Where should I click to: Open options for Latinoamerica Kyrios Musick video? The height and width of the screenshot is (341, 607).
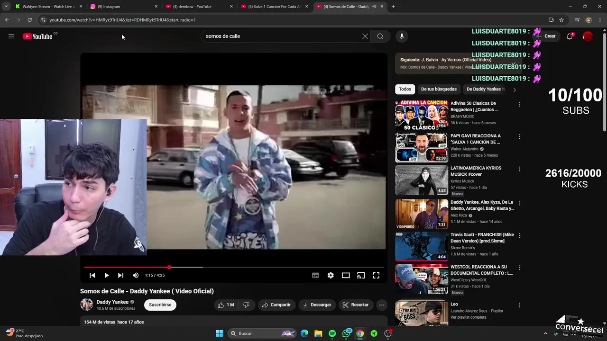(520, 169)
